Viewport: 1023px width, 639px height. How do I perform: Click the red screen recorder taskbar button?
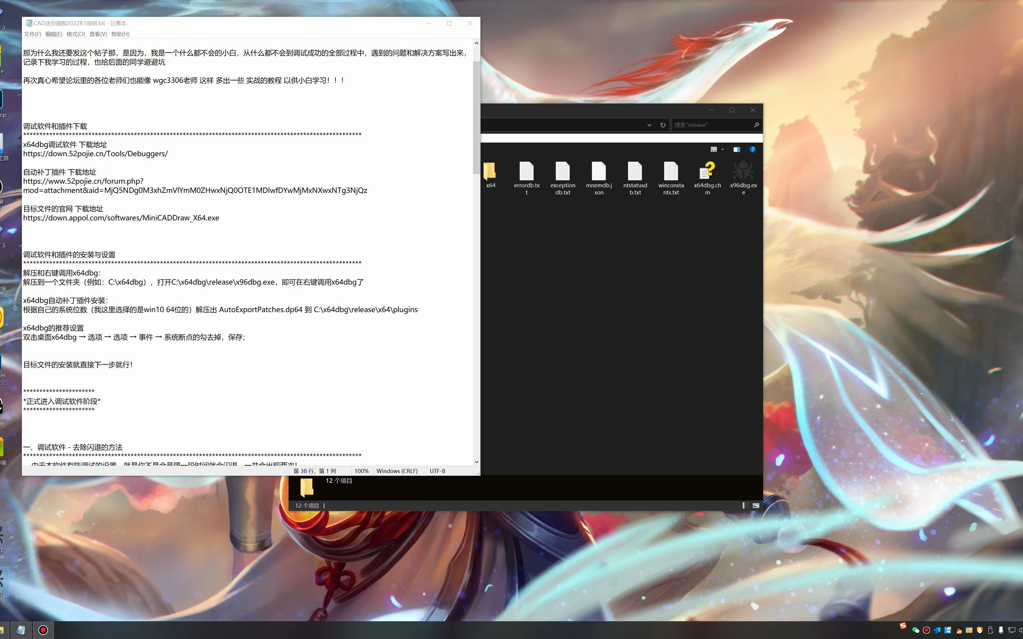43,630
